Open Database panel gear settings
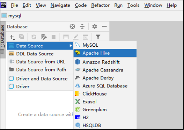 pyautogui.click(x=94, y=27)
